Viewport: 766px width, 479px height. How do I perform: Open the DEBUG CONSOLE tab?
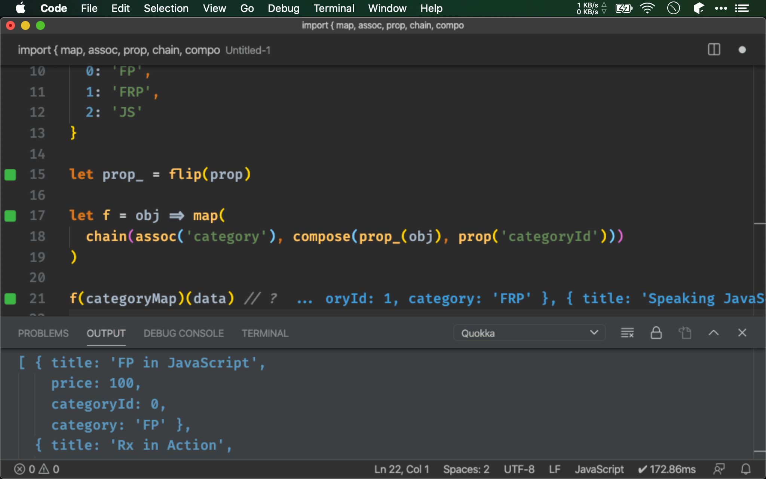click(184, 333)
